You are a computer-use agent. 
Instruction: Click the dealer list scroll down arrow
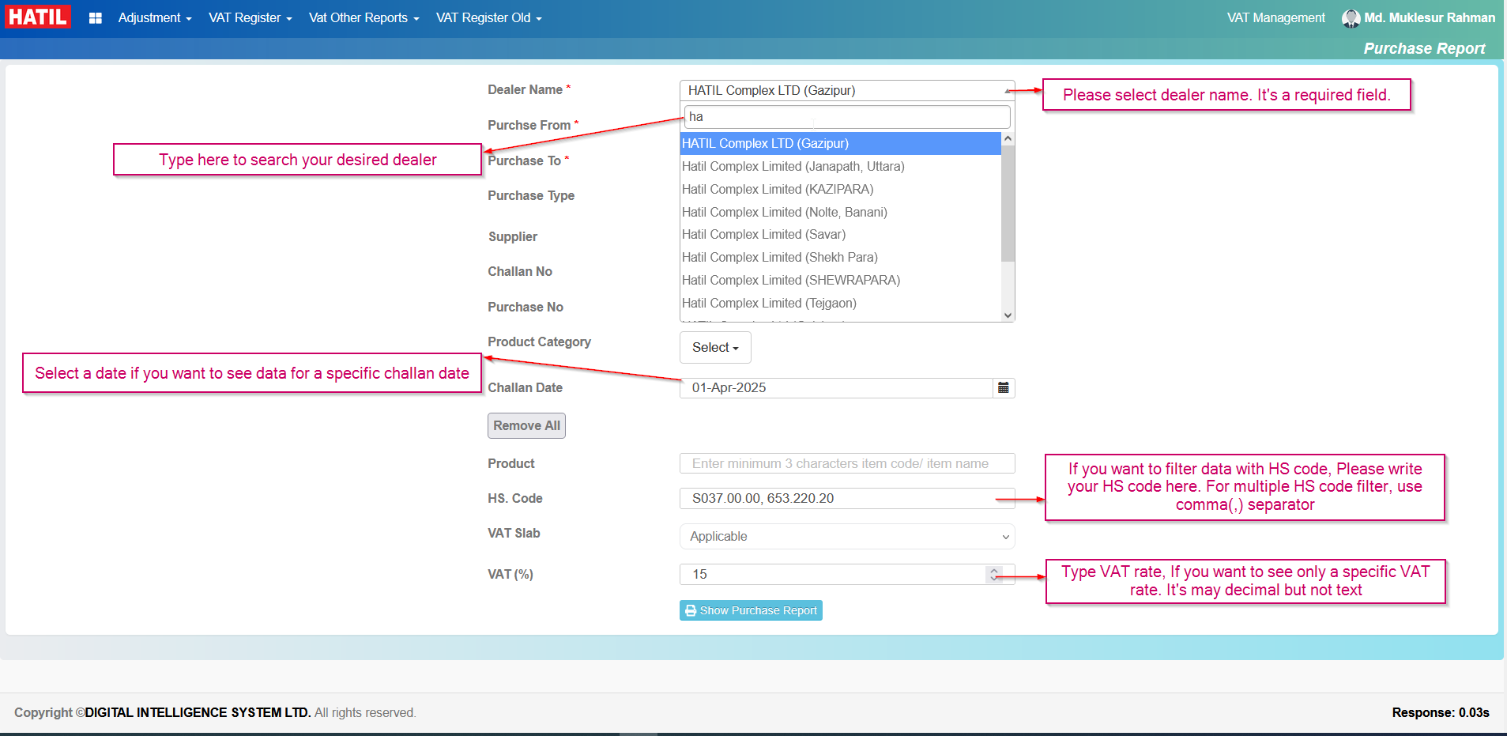pyautogui.click(x=1008, y=315)
